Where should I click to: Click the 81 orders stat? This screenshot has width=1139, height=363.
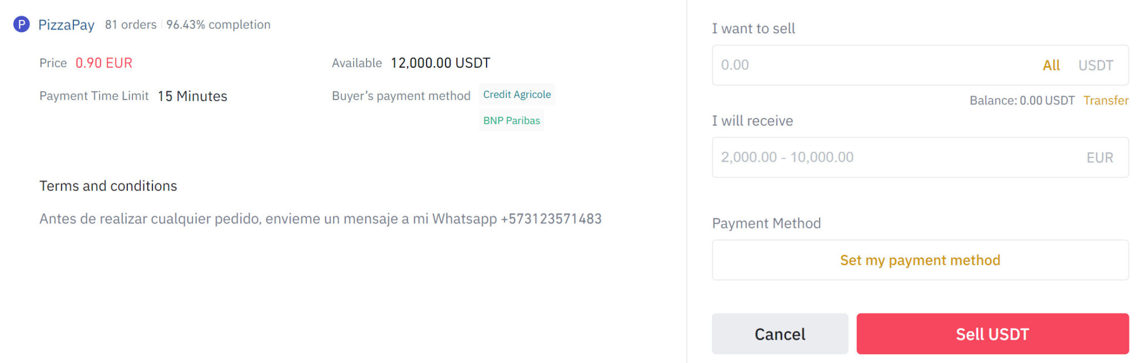click(131, 24)
